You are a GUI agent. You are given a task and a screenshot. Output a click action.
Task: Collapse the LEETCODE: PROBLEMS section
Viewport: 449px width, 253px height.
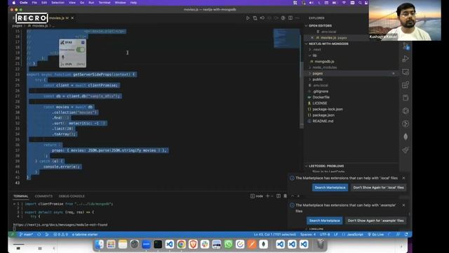coord(307,166)
